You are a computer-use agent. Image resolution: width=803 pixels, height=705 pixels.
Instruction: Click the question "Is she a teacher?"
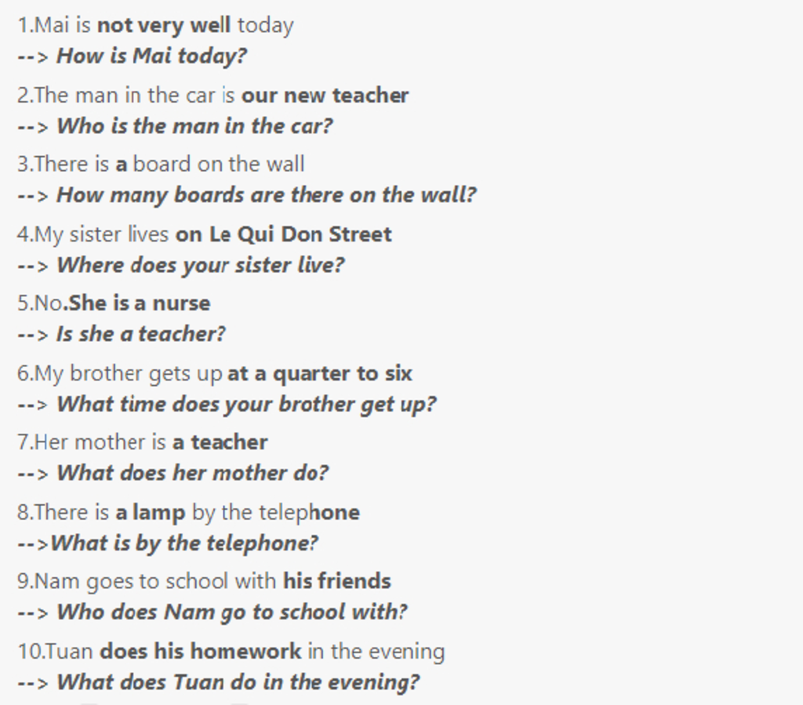140,334
